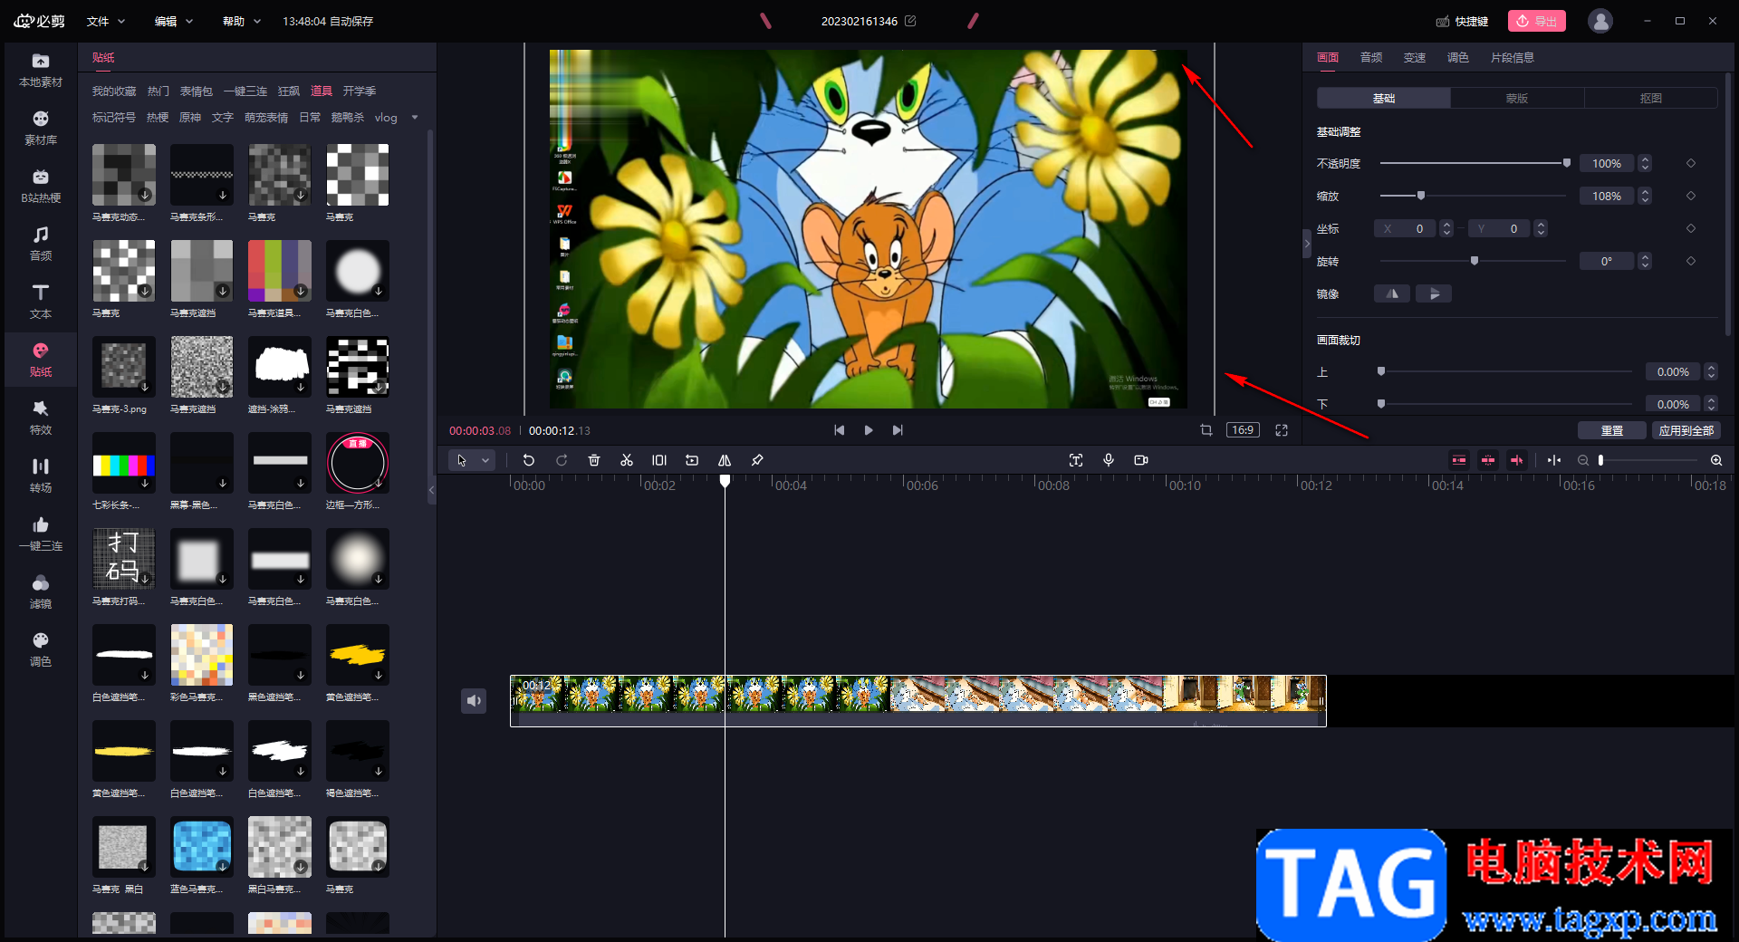This screenshot has height=942, width=1739.
Task: Collapse the right properties panel with the arrow
Action: [1307, 244]
